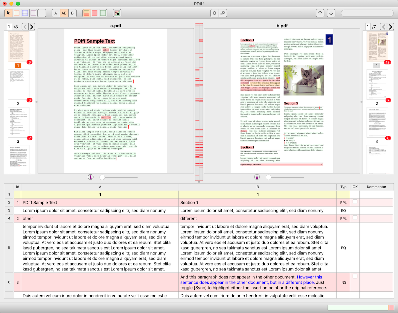
Task: Select the 'different' cell in column B
Action: (x=258, y=219)
